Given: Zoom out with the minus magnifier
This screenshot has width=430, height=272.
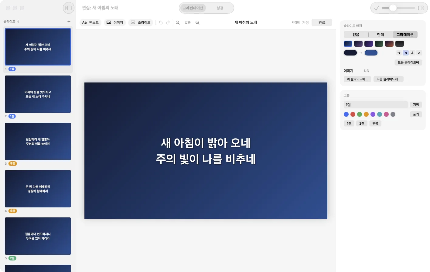Looking at the screenshot, I should pyautogui.click(x=178, y=23).
